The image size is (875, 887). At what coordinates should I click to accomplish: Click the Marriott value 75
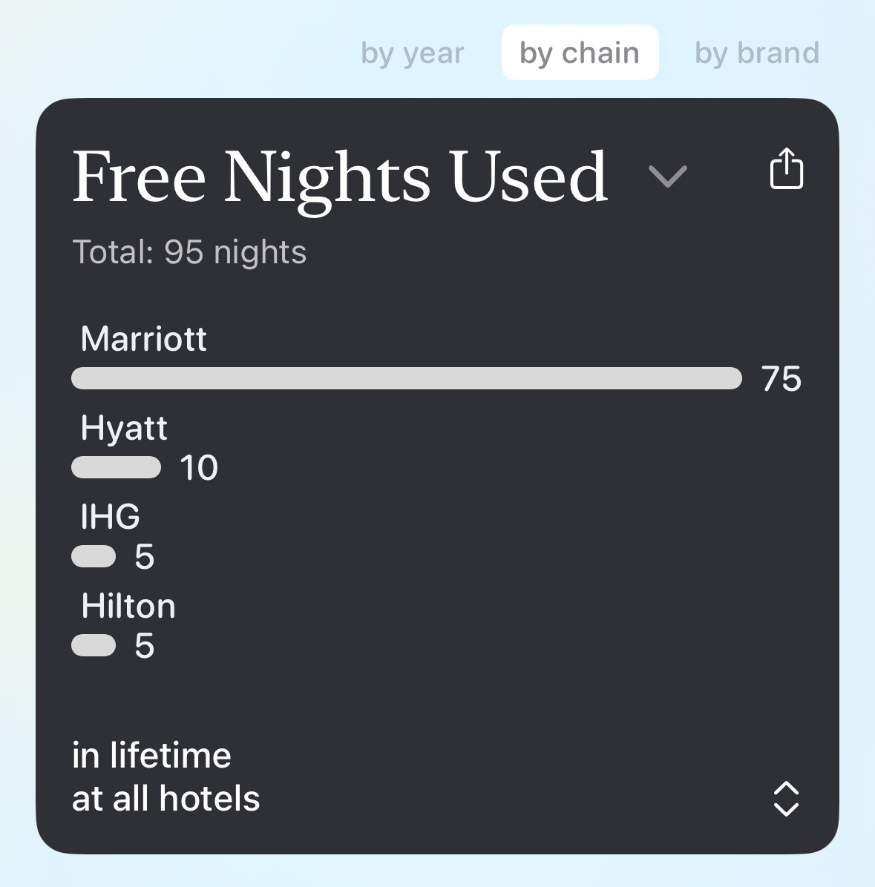pyautogui.click(x=781, y=378)
